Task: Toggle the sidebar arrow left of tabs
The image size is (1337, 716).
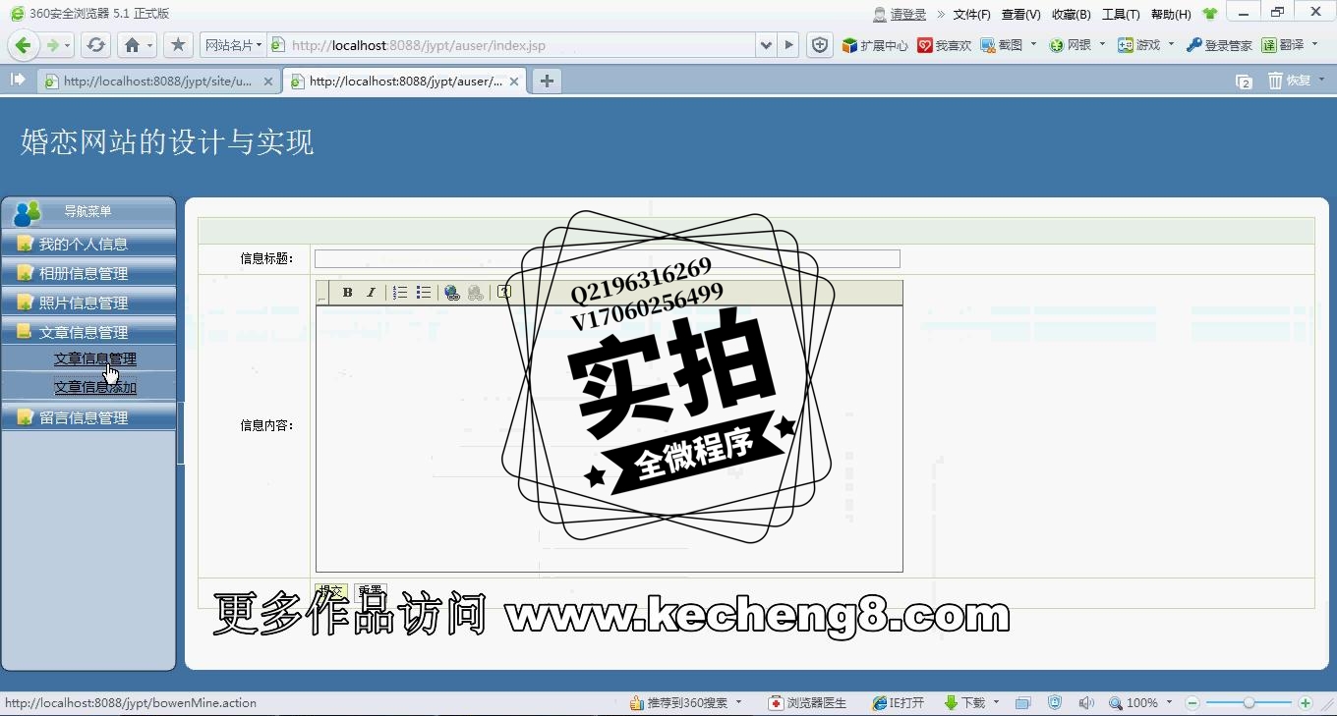Action: click(18, 80)
